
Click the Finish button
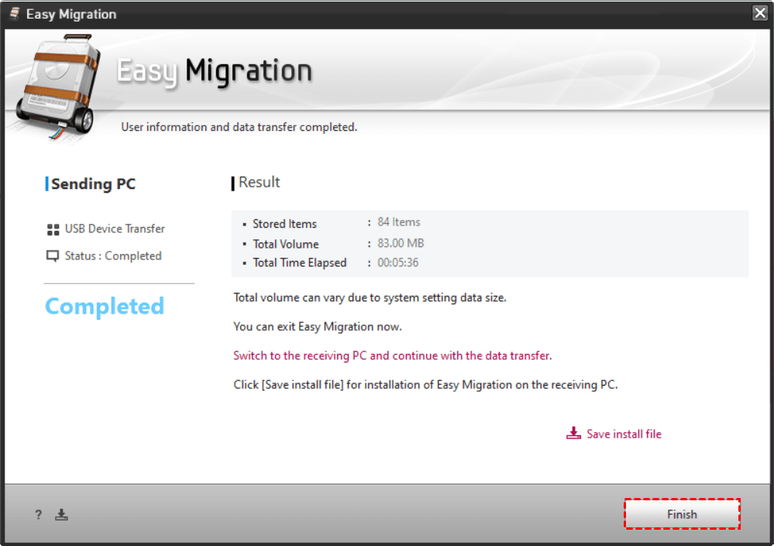point(682,514)
